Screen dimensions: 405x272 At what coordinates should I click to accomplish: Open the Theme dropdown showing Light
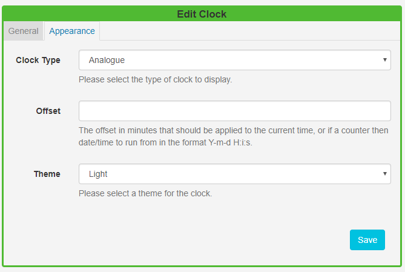click(x=234, y=174)
